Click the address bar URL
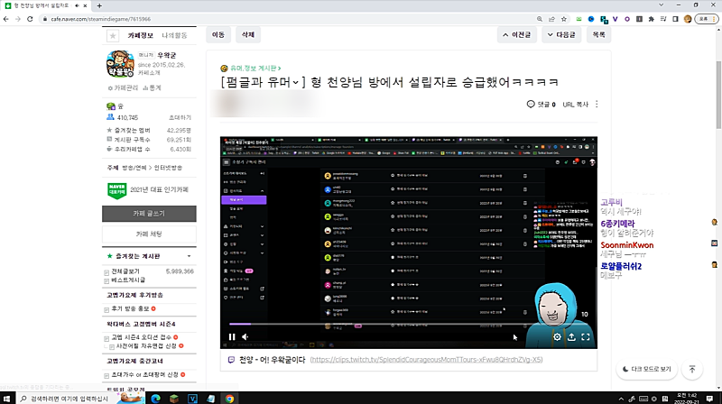The image size is (722, 404). tap(101, 19)
